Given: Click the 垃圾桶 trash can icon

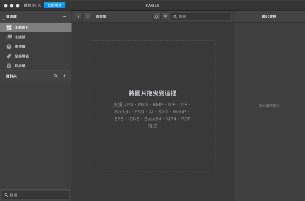Looking at the screenshot, I should [9, 66].
